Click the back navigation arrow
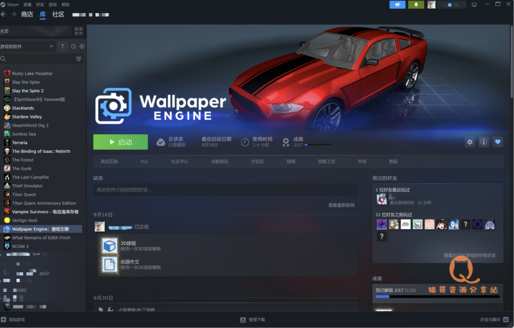Viewport: 514px width, 328px height. pyautogui.click(x=4, y=15)
